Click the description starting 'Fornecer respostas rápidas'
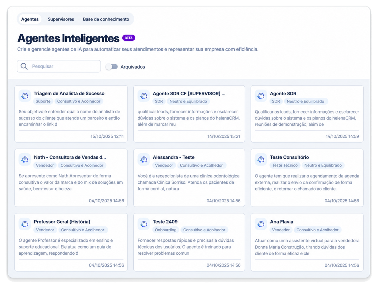 pyautogui.click(x=186, y=247)
